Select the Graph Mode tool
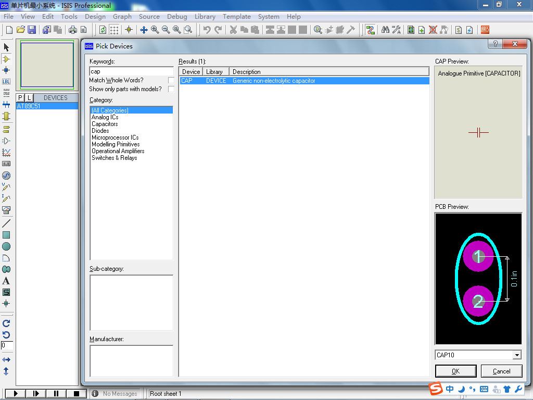 pyautogui.click(x=6, y=152)
